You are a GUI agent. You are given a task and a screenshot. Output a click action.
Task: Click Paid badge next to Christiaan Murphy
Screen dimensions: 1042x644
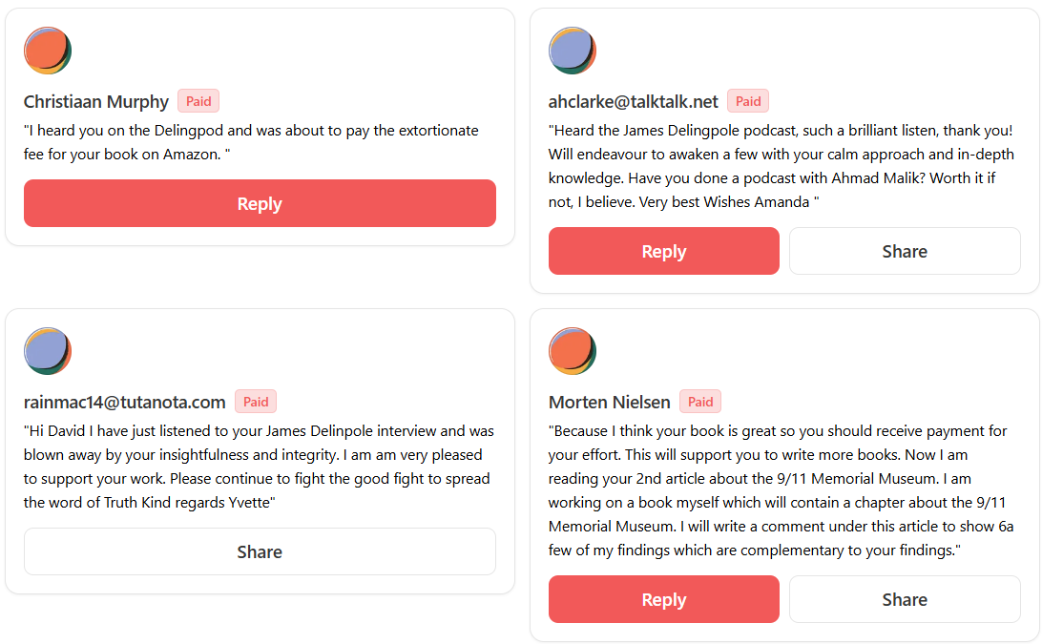198,101
